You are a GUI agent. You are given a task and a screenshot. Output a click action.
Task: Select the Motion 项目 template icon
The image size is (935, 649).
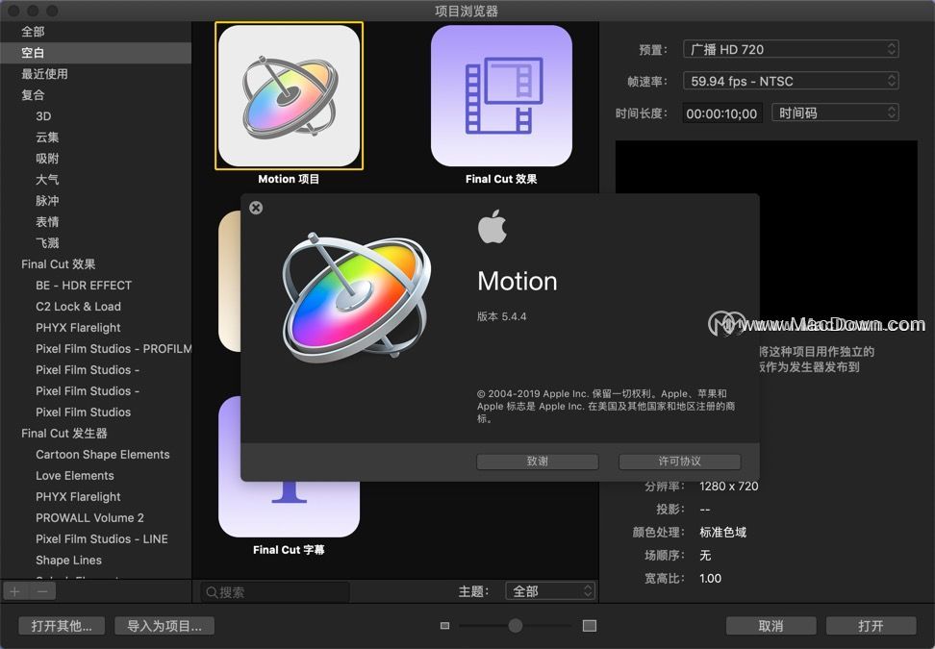pos(290,96)
